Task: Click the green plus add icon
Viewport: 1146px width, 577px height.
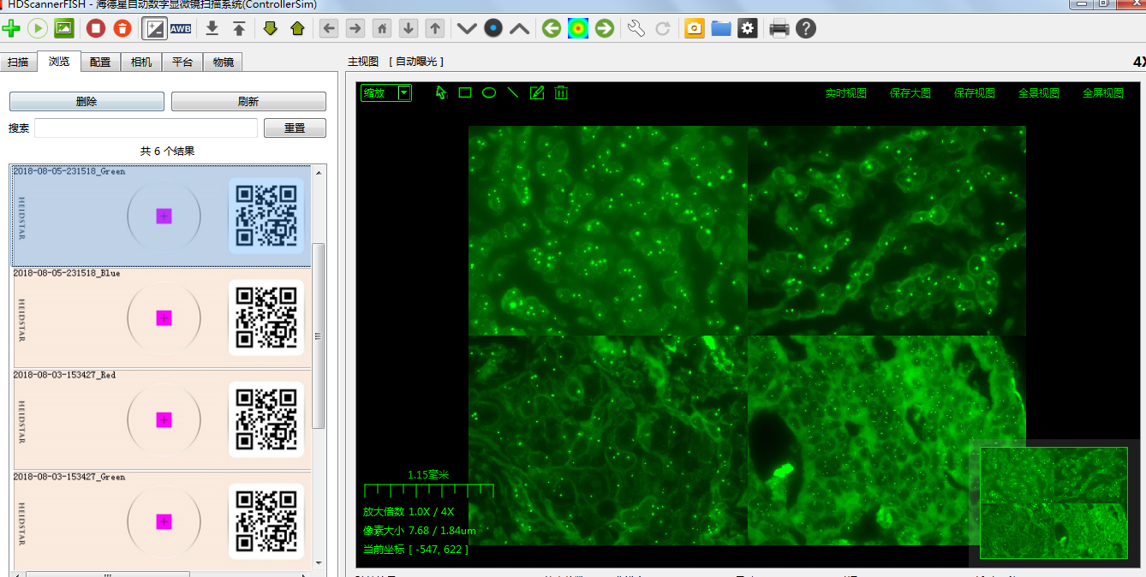Action: click(x=11, y=28)
